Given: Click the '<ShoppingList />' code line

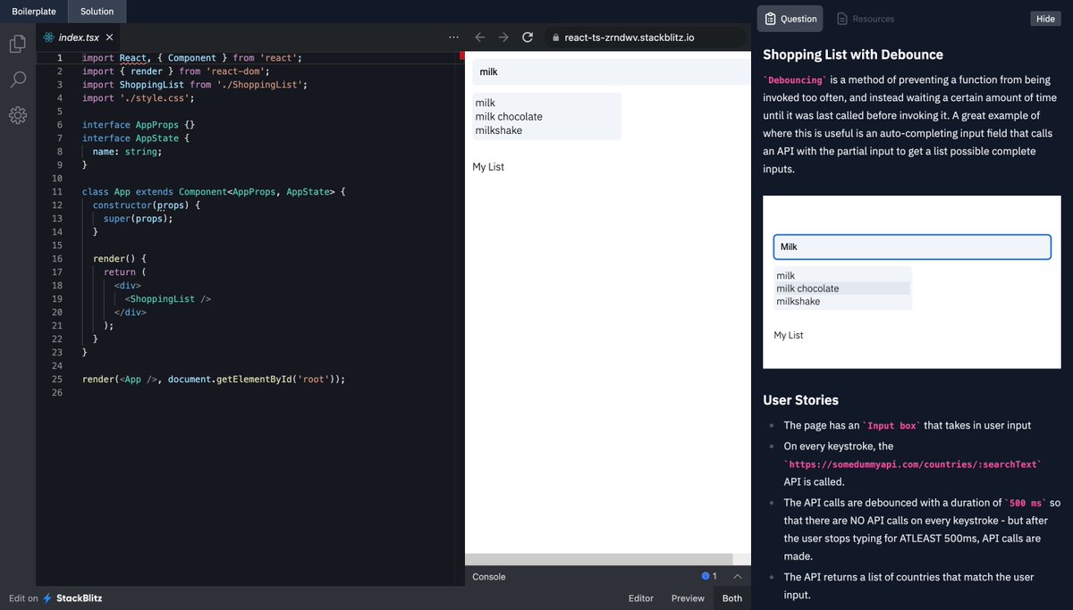Looking at the screenshot, I should pyautogui.click(x=168, y=299).
